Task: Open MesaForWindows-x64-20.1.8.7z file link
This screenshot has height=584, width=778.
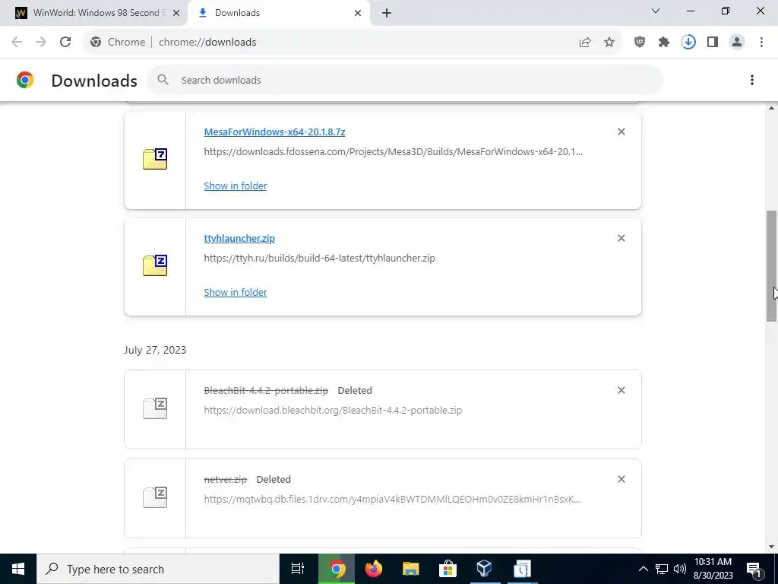Action: pyautogui.click(x=274, y=132)
